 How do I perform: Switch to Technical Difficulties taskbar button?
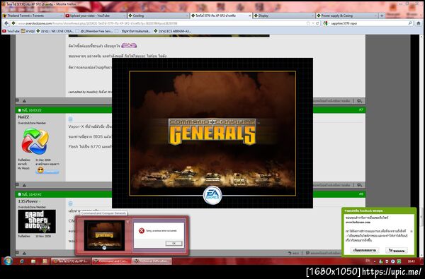pyautogui.click(x=152, y=261)
